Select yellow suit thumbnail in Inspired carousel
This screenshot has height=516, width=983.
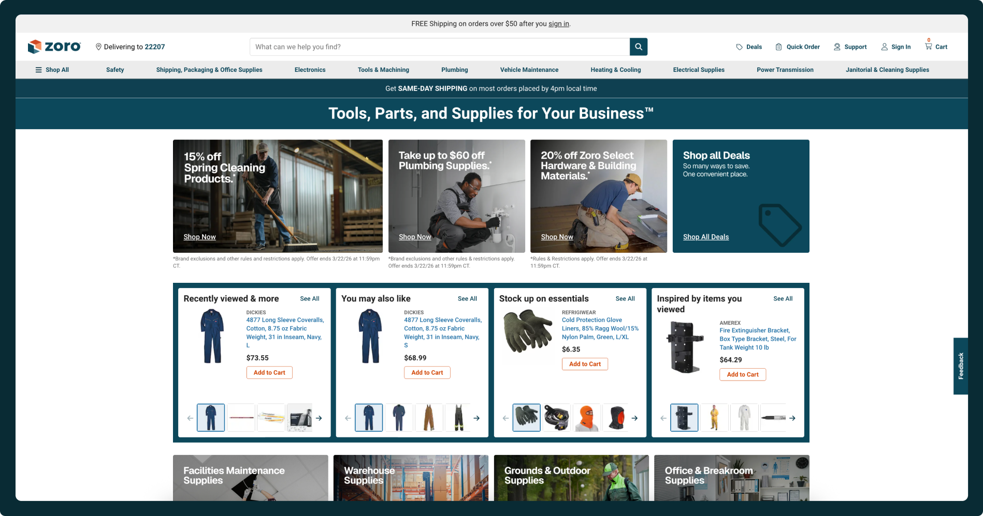(714, 418)
